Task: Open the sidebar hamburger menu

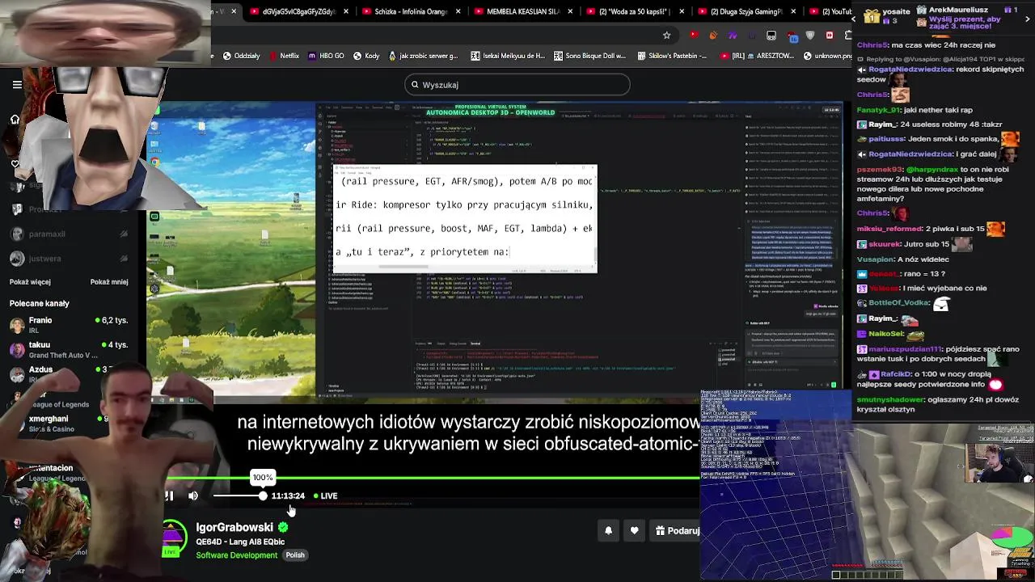Action: 16,84
